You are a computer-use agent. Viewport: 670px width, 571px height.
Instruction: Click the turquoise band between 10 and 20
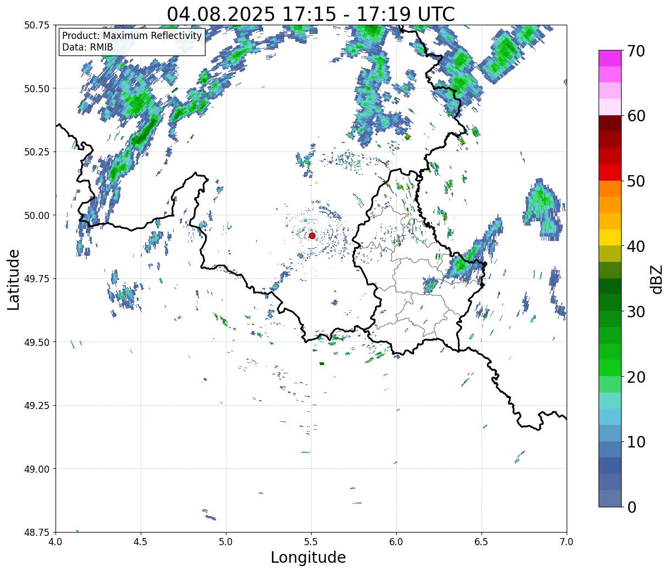[x=610, y=400]
